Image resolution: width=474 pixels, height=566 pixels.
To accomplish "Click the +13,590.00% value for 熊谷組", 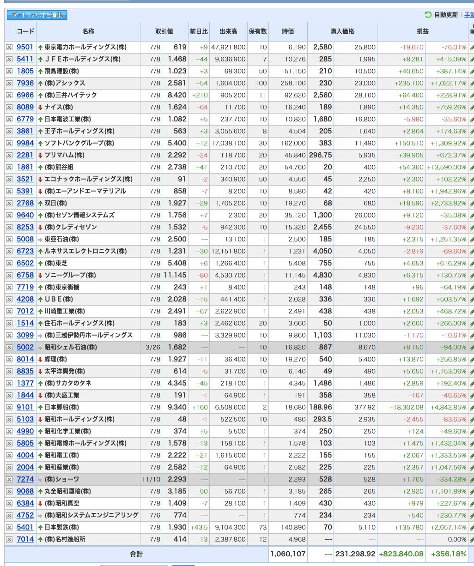I will click(446, 167).
